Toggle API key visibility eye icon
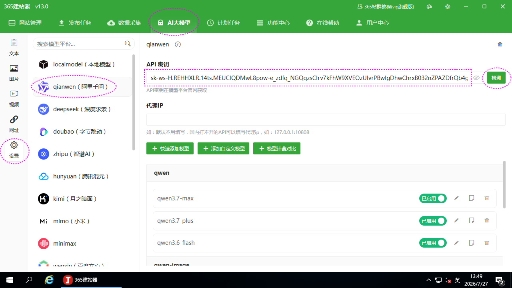The image size is (512, 288). 476,78
